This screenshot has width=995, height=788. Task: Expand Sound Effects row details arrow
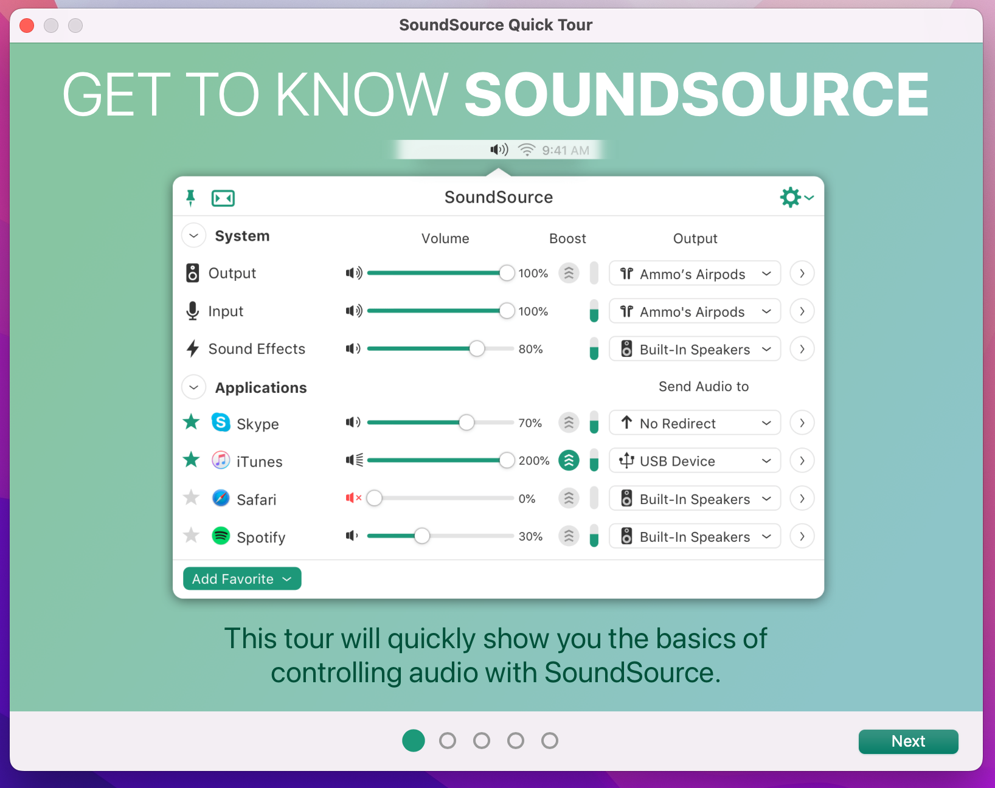click(802, 348)
